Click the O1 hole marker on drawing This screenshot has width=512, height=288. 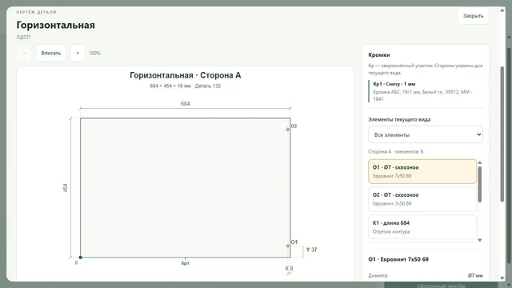tap(288, 246)
